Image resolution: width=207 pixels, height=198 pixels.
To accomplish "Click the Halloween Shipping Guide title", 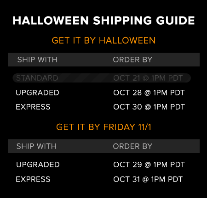I will click(103, 21).
